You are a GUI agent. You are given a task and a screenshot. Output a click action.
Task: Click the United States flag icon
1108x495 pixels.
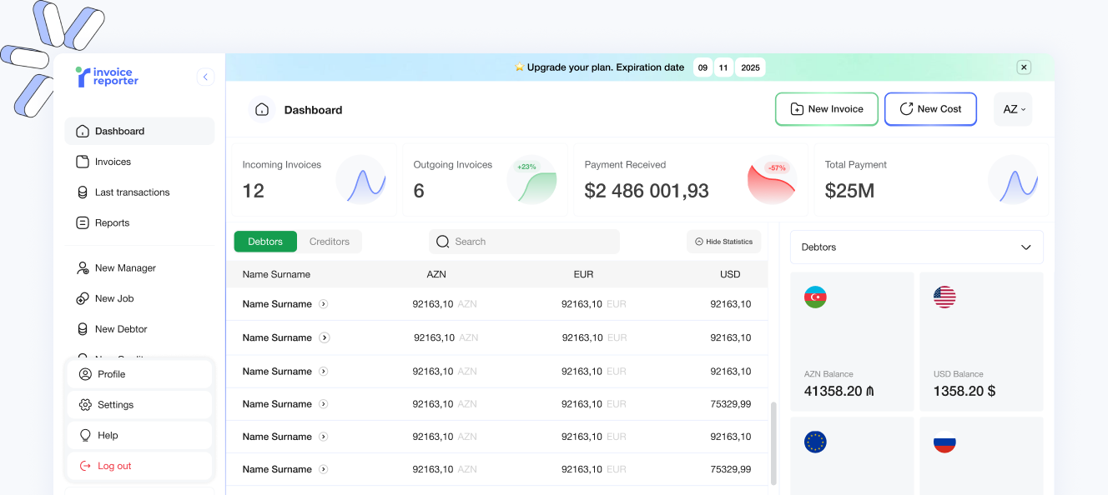(944, 297)
